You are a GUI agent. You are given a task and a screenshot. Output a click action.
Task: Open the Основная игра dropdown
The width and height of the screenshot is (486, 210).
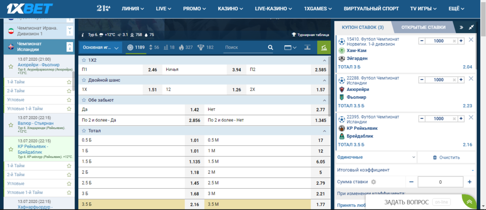101,48
